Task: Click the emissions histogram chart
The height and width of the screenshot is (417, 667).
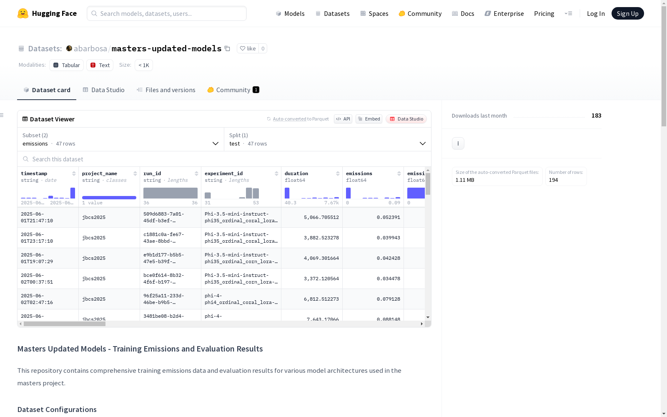Action: point(373,193)
